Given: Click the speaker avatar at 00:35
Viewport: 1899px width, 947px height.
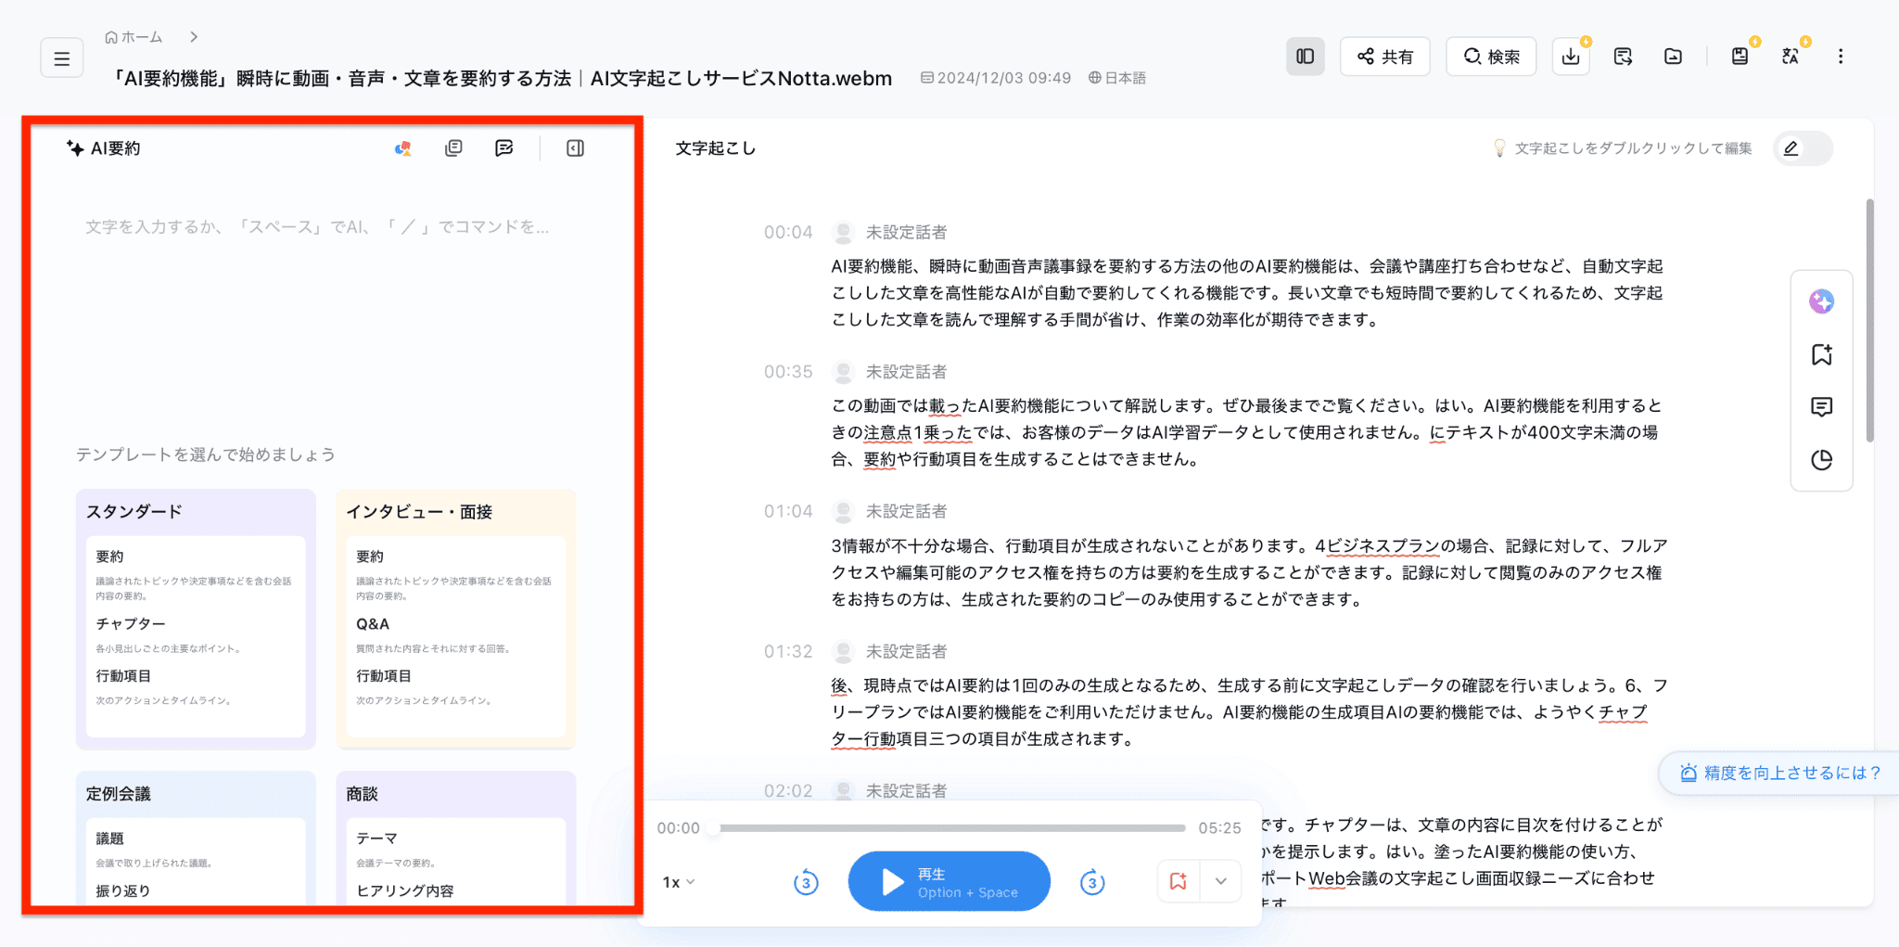Looking at the screenshot, I should [x=843, y=372].
